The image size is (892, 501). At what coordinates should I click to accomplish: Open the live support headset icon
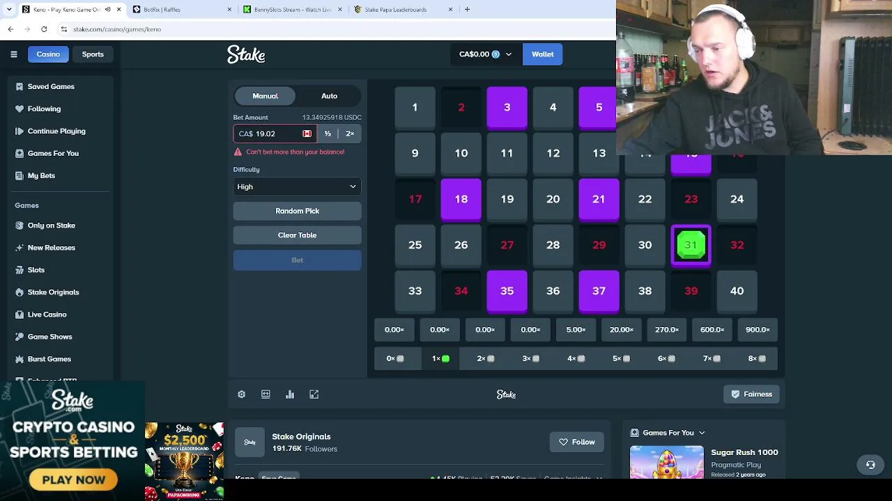[870, 465]
